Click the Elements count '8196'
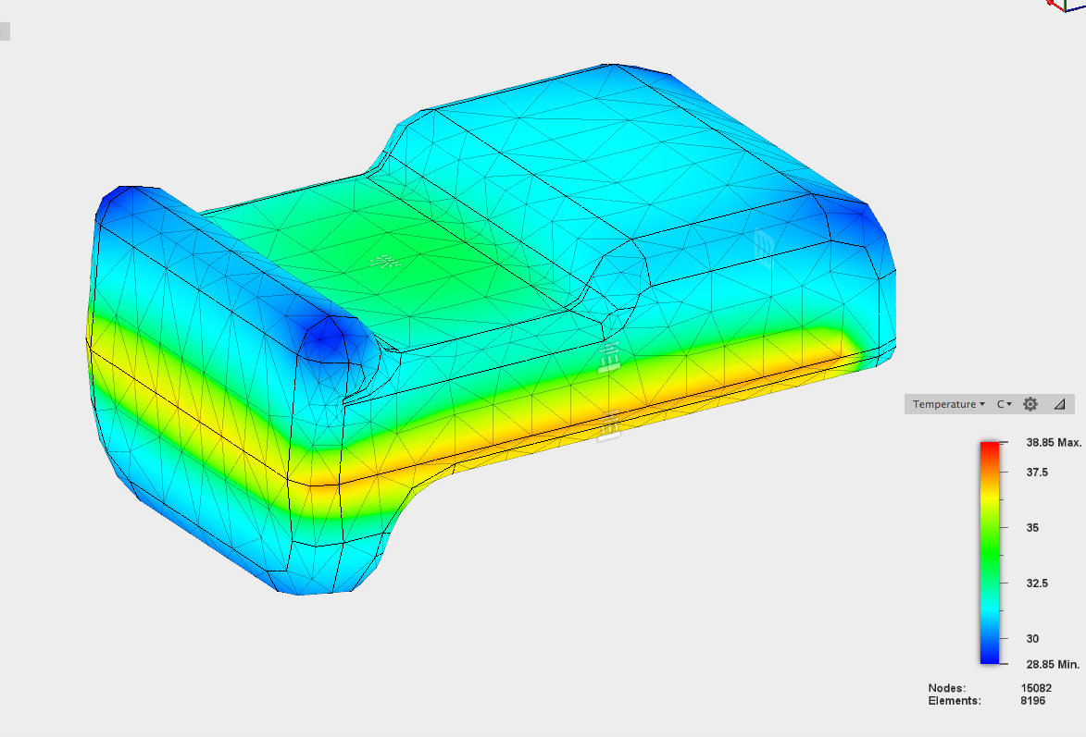 point(1032,701)
